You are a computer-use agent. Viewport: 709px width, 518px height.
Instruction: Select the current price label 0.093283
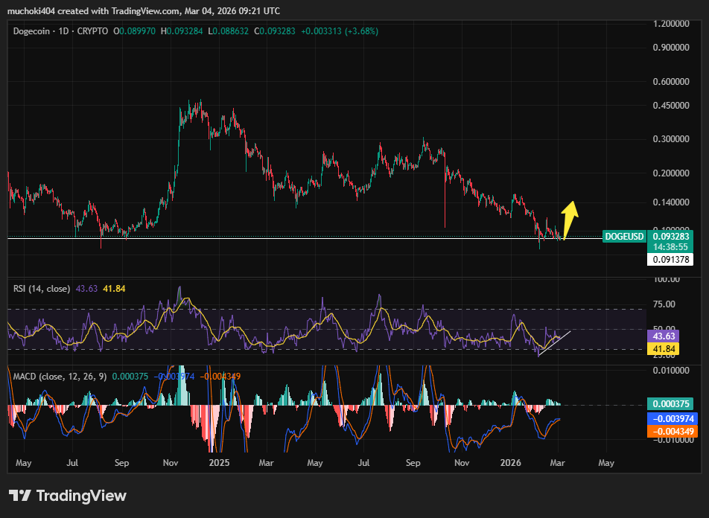pos(669,236)
